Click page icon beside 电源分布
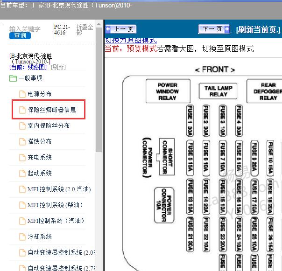The image size is (282, 271). (22, 94)
